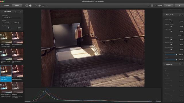Select the Fujichrome Velvia 50 thumbnail

(x=18, y=54)
